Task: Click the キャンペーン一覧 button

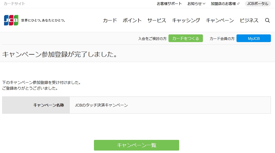Action: (x=137, y=145)
